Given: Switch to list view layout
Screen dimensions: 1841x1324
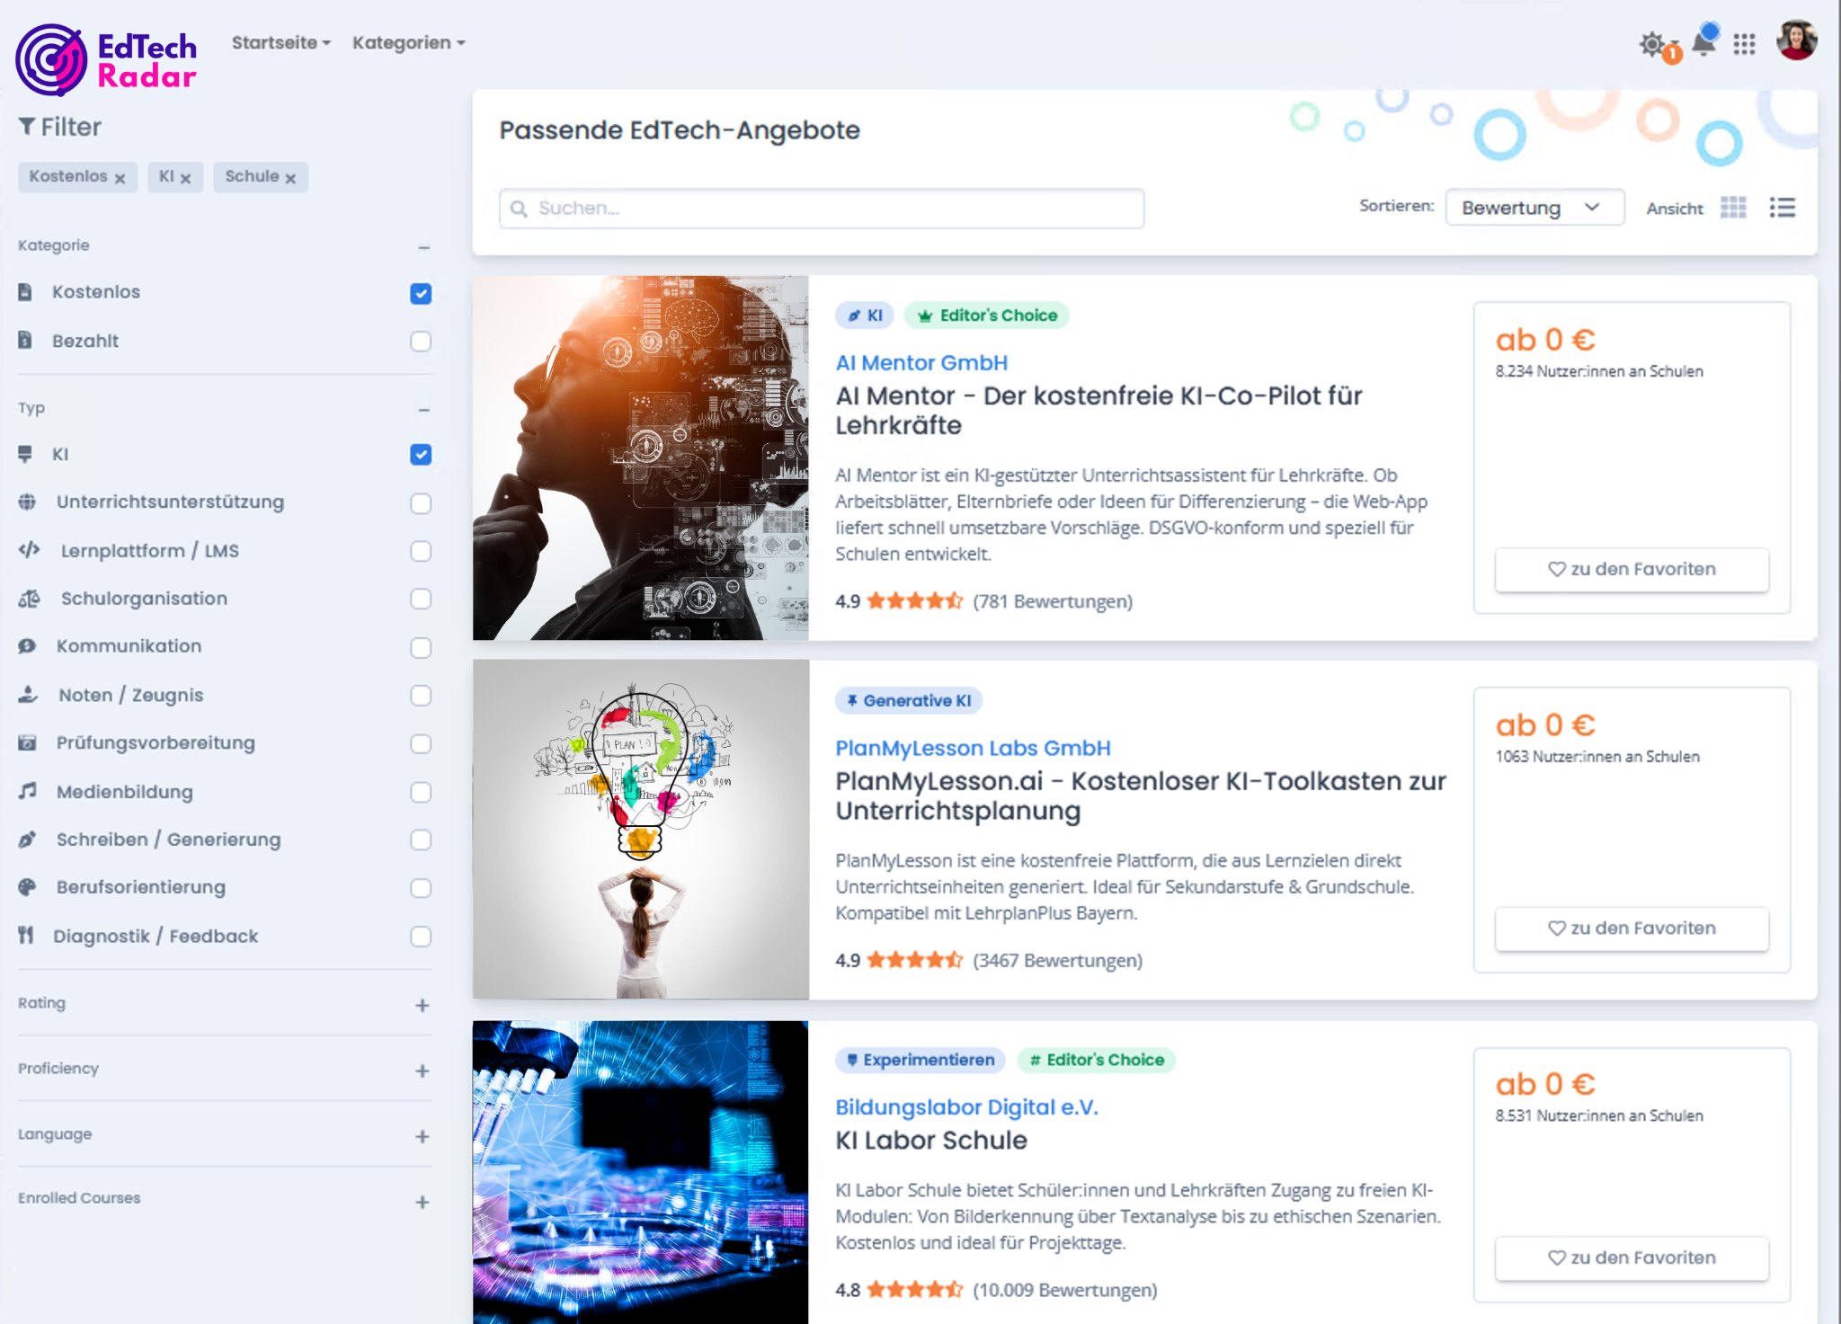Looking at the screenshot, I should coord(1782,208).
